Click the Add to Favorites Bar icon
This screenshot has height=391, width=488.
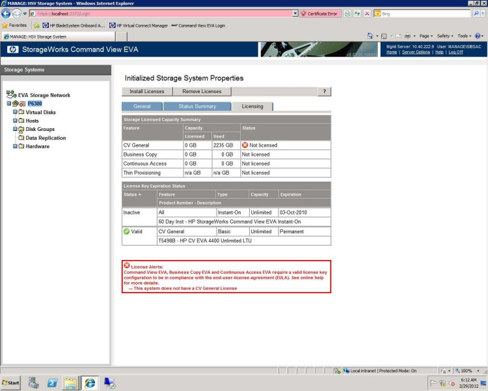[x=36, y=25]
